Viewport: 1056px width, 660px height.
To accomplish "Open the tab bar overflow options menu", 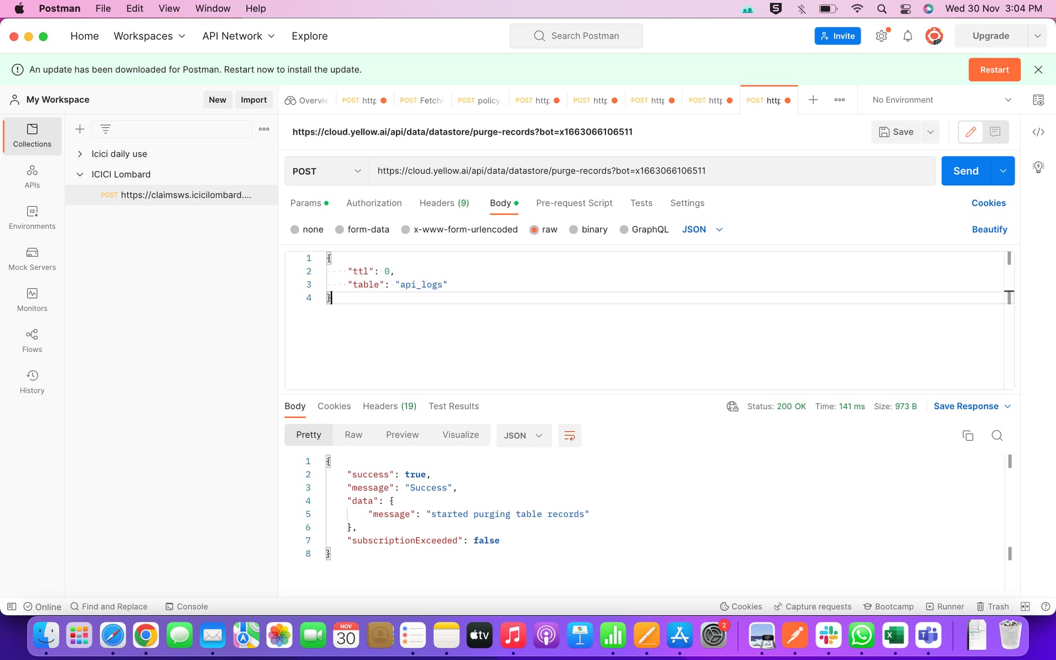I will pos(839,100).
